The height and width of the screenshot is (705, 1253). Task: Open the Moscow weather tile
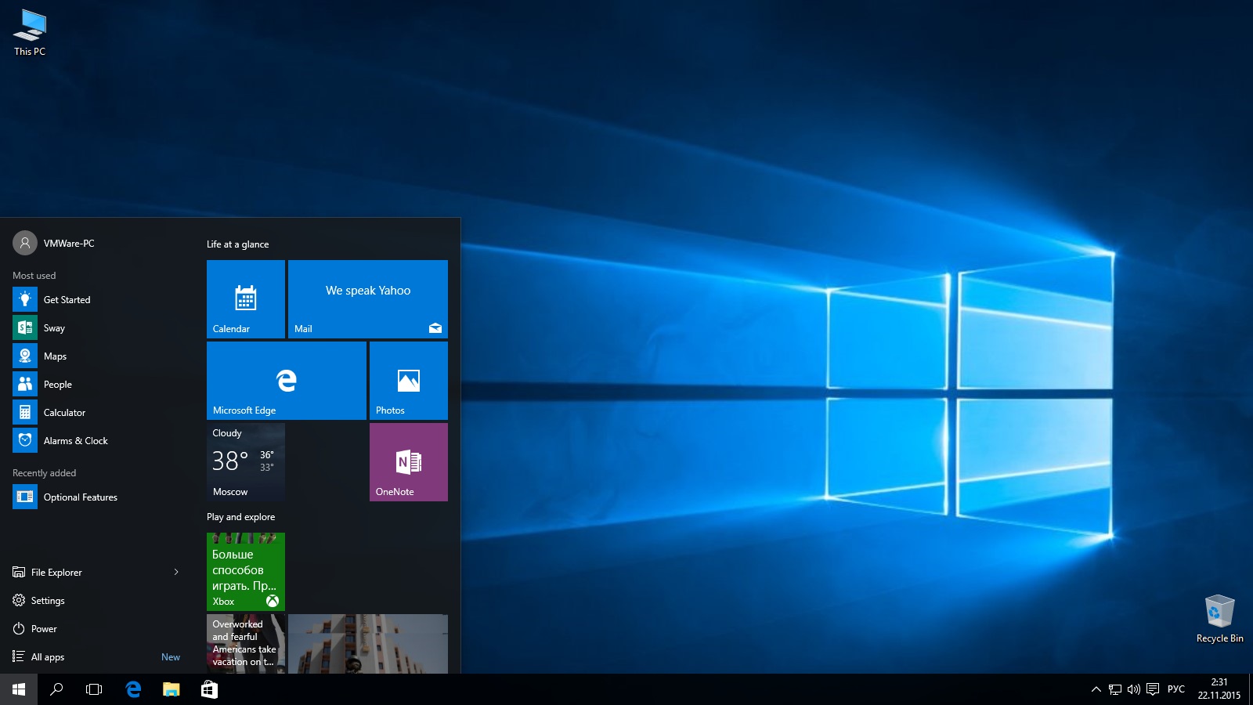tap(246, 462)
